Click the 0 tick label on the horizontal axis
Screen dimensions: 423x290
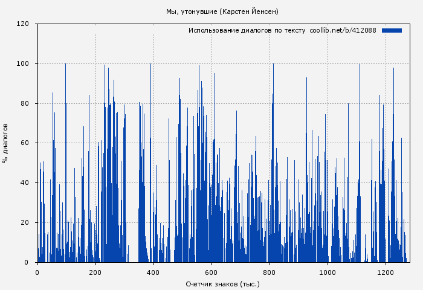(37, 272)
